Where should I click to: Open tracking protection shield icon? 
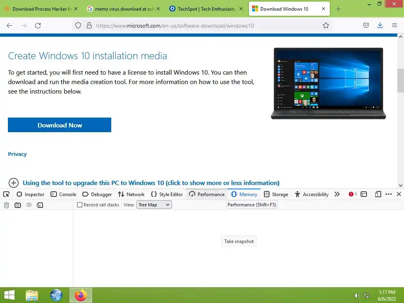click(x=78, y=26)
